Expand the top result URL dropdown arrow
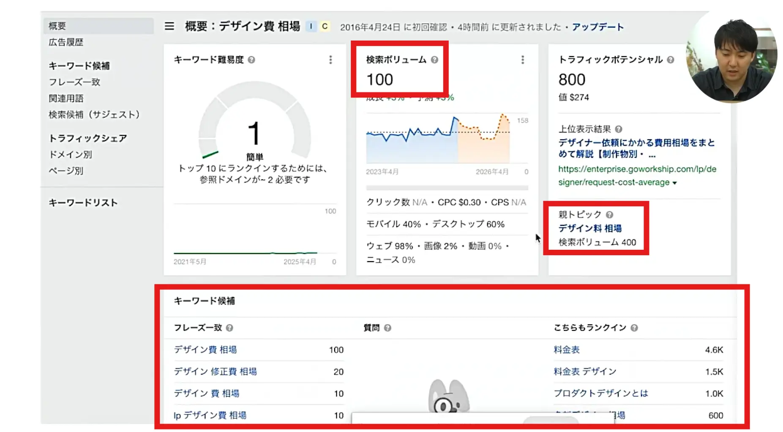Screen dimensions: 783x432 click(x=674, y=183)
